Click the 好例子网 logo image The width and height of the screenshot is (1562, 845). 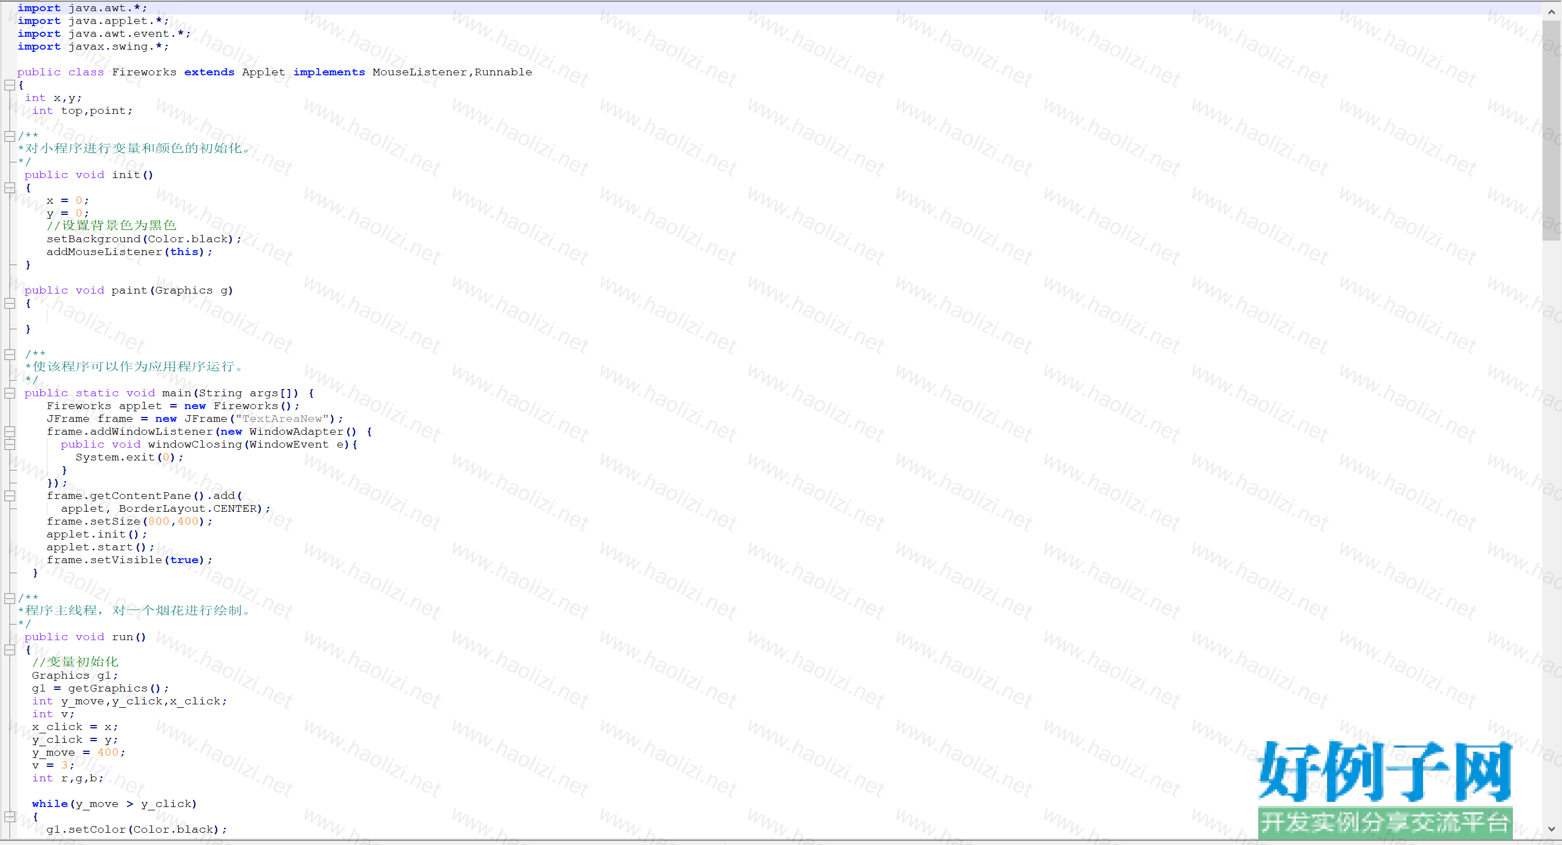[x=1385, y=771]
